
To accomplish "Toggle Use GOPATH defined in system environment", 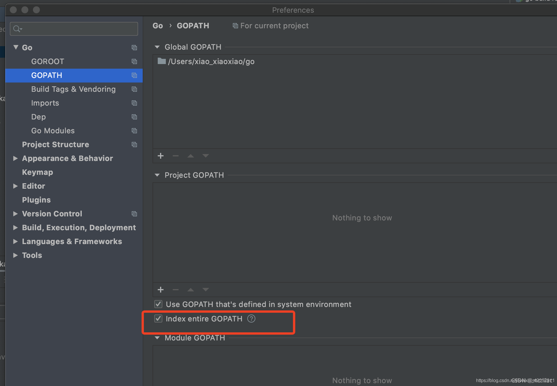I will [158, 304].
